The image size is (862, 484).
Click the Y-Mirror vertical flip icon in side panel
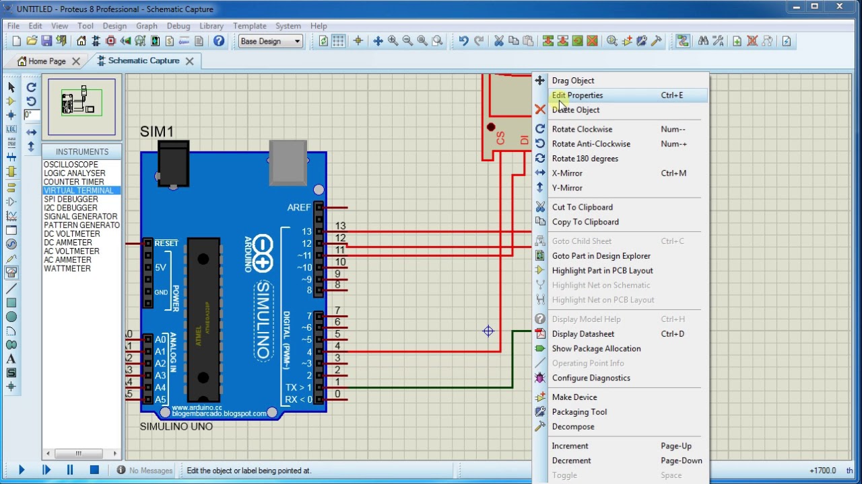pos(31,147)
